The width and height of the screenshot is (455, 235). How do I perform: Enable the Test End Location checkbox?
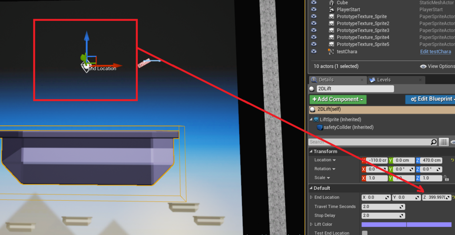[x=365, y=233]
